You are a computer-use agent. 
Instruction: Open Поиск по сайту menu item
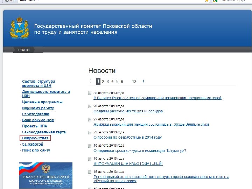tap(36, 150)
